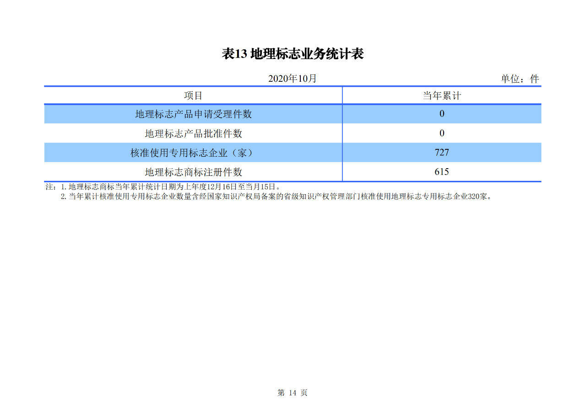Select the date text 2020年10月
The height and width of the screenshot is (413, 586).
point(293,79)
